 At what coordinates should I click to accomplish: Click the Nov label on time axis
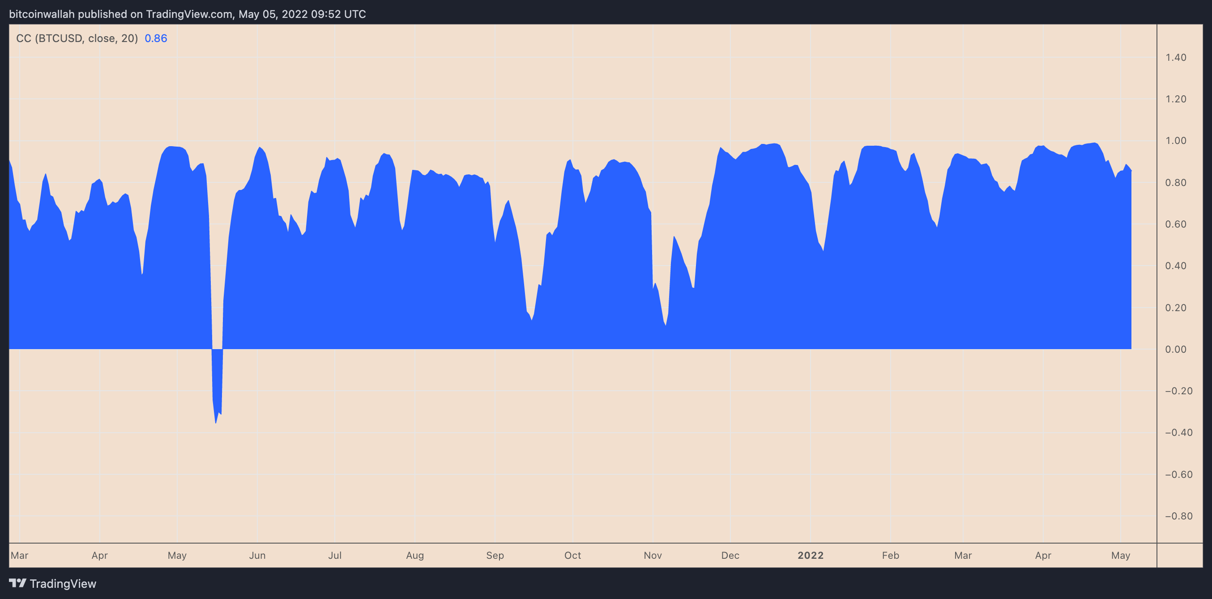pos(653,555)
